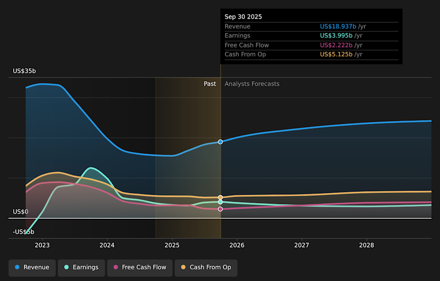Select the blue Revenue data point marker
The height and width of the screenshot is (281, 440).
220,142
